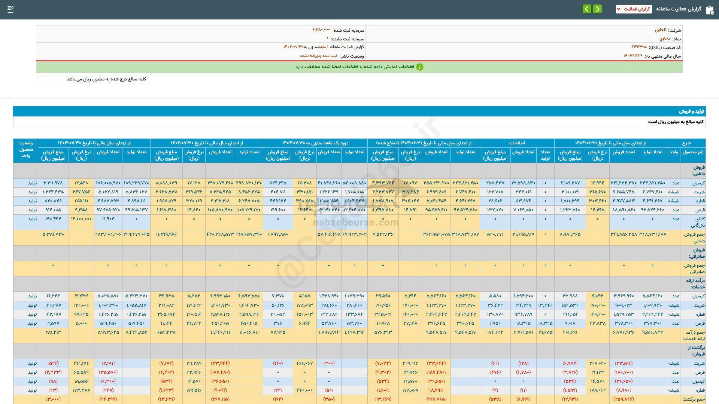Select the درآمد ارائه خدمات section row
Image resolution: width=719 pixels, height=404 pixels.
click(x=696, y=284)
